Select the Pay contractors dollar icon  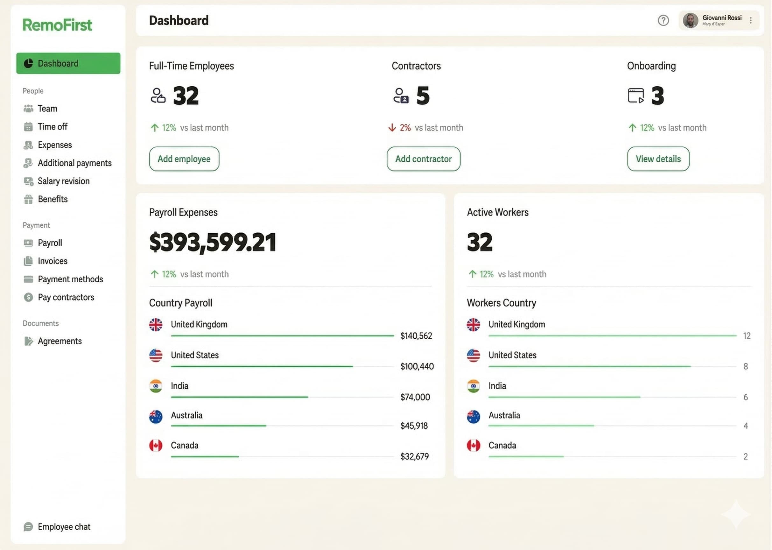pyautogui.click(x=28, y=297)
